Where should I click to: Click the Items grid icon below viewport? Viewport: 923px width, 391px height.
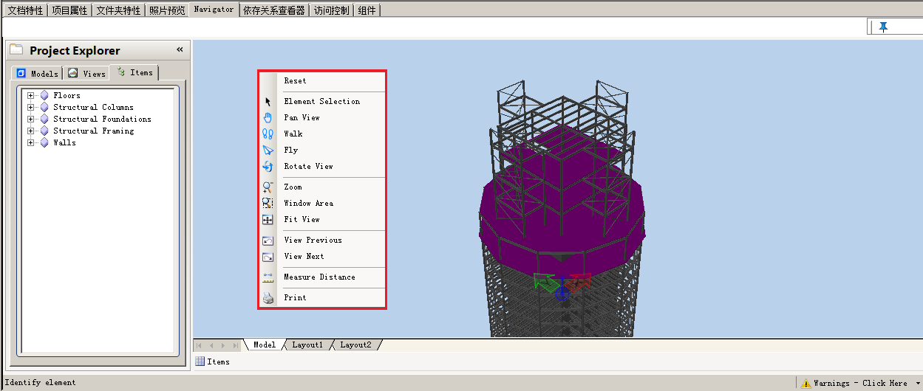[200, 361]
